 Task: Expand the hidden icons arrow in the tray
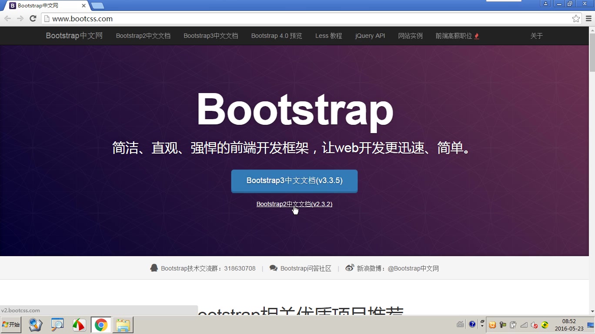click(x=482, y=326)
